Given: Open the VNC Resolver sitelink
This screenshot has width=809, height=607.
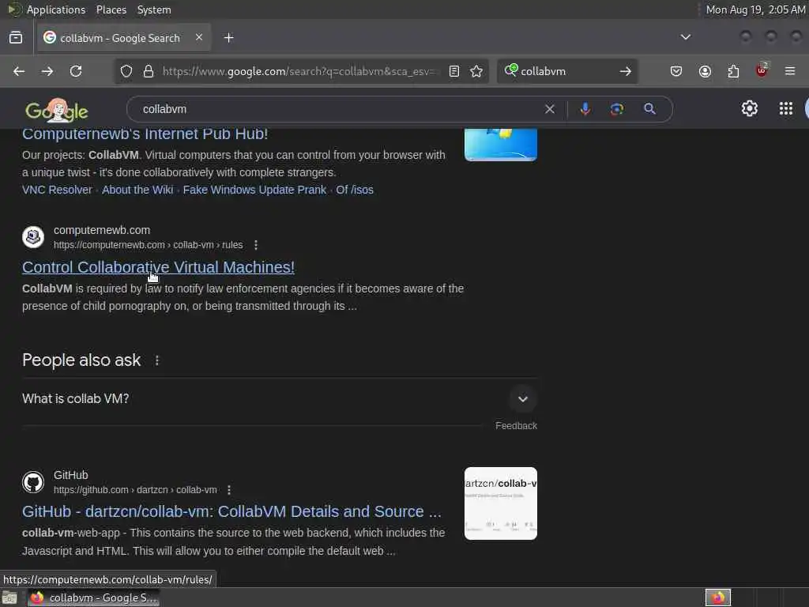Looking at the screenshot, I should [x=57, y=190].
